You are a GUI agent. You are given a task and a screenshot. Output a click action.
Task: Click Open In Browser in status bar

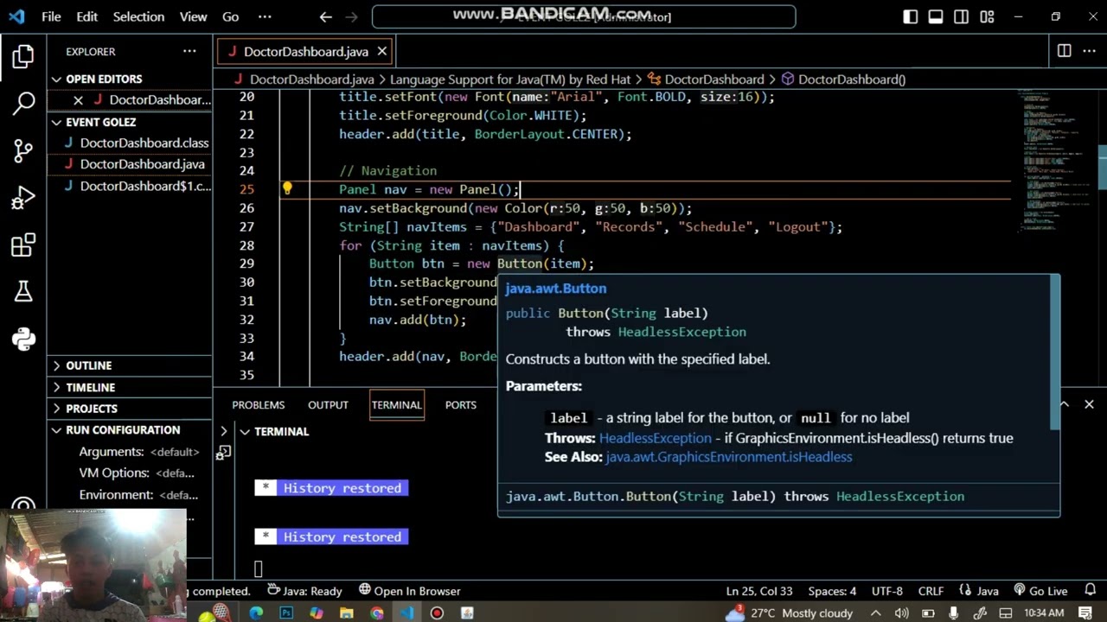click(409, 591)
